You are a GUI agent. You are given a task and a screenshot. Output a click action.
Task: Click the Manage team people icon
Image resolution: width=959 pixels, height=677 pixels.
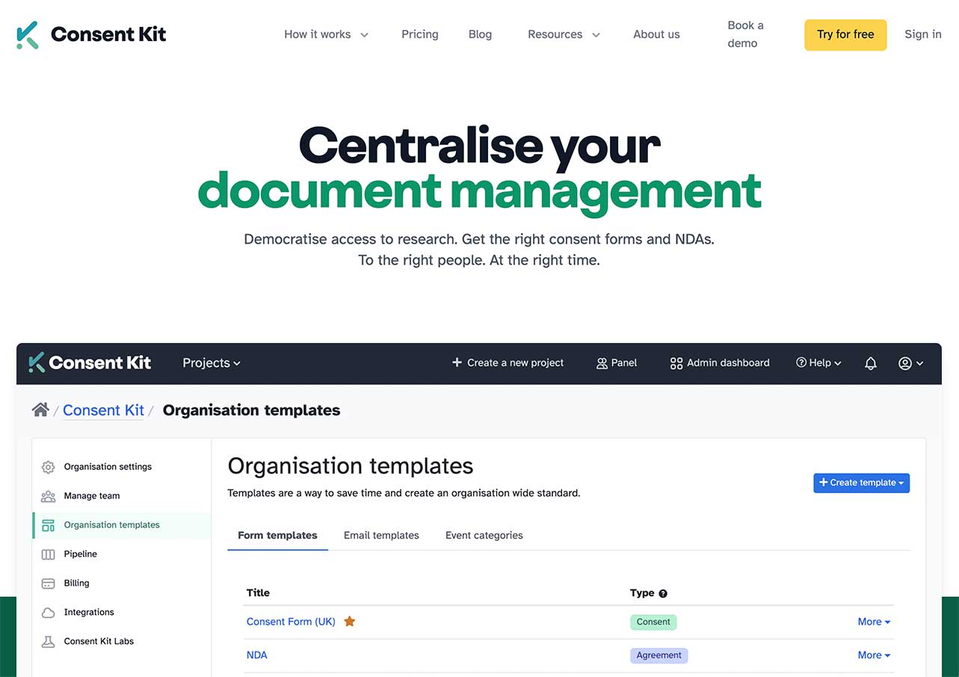pyautogui.click(x=48, y=496)
